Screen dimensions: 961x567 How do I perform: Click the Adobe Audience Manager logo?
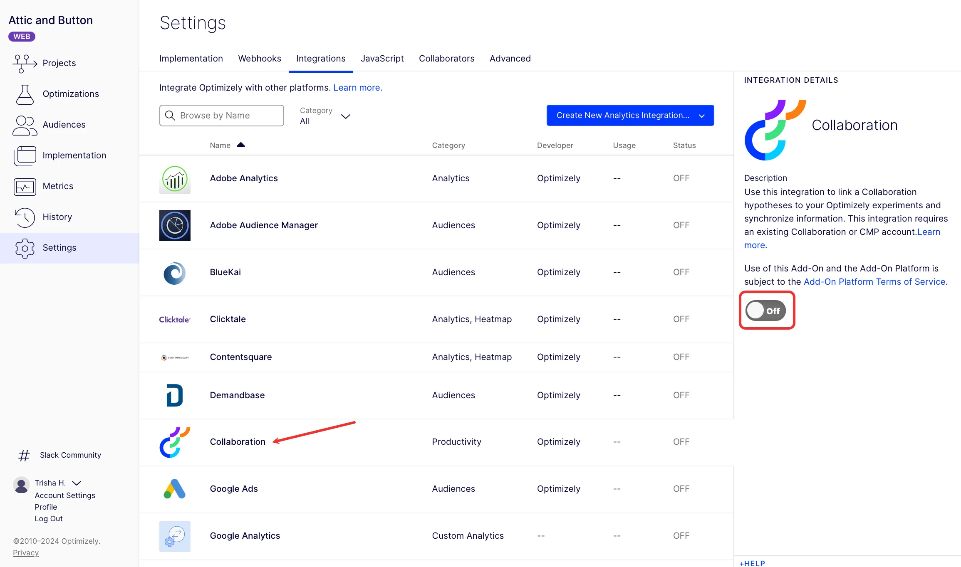[175, 226]
